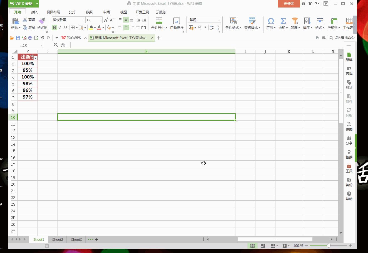Screen dimensions: 368x253
Task: Toggle Underline formatting
Action: 66,28
